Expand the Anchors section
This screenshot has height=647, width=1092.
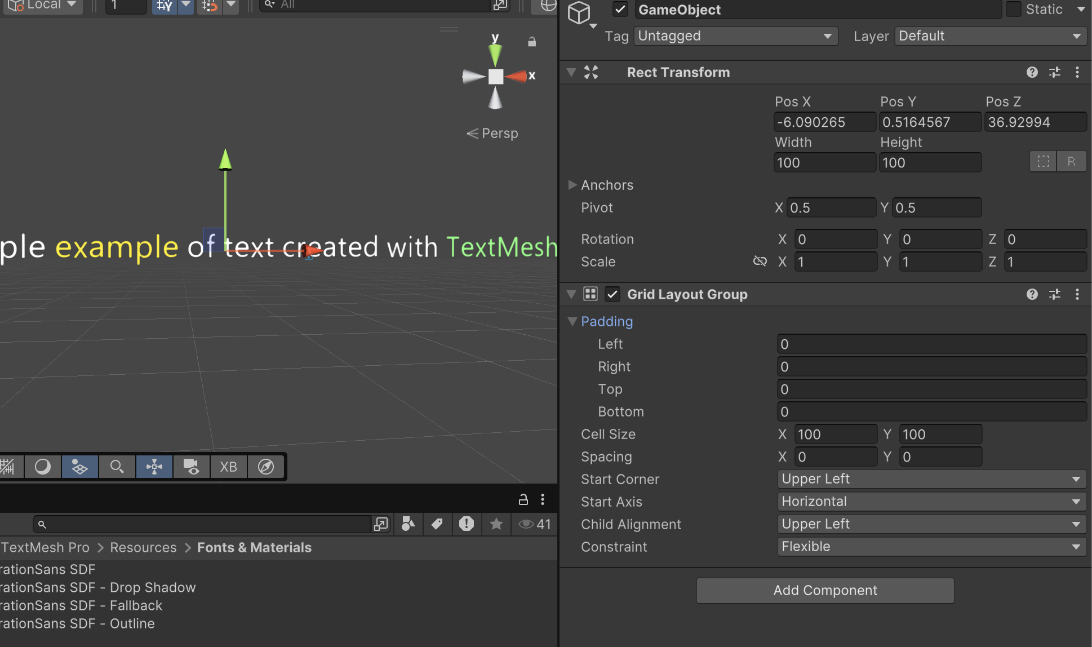[572, 185]
